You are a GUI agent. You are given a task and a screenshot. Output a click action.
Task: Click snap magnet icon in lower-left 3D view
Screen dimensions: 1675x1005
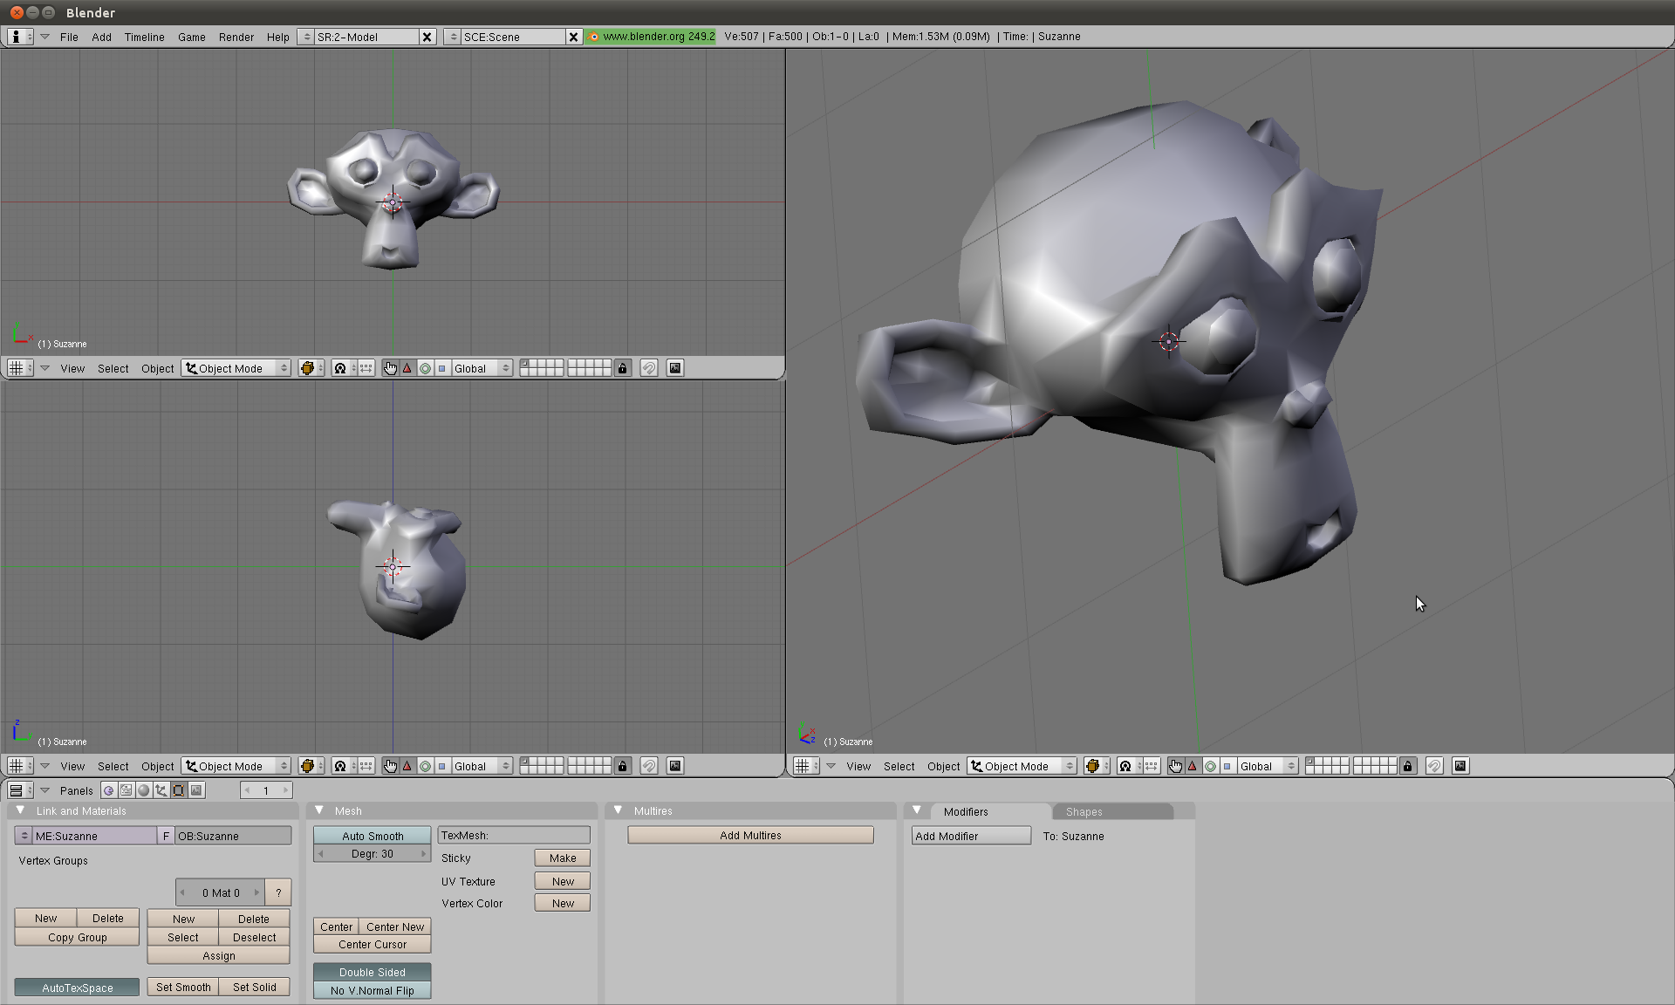click(x=649, y=766)
